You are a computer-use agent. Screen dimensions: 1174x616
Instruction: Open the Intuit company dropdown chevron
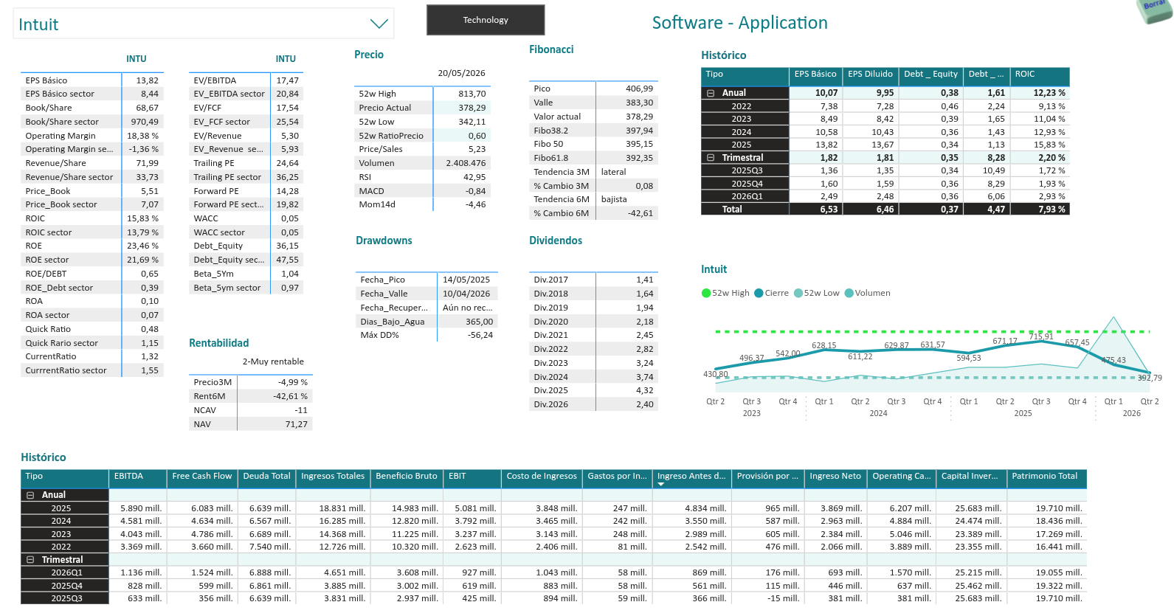[379, 24]
